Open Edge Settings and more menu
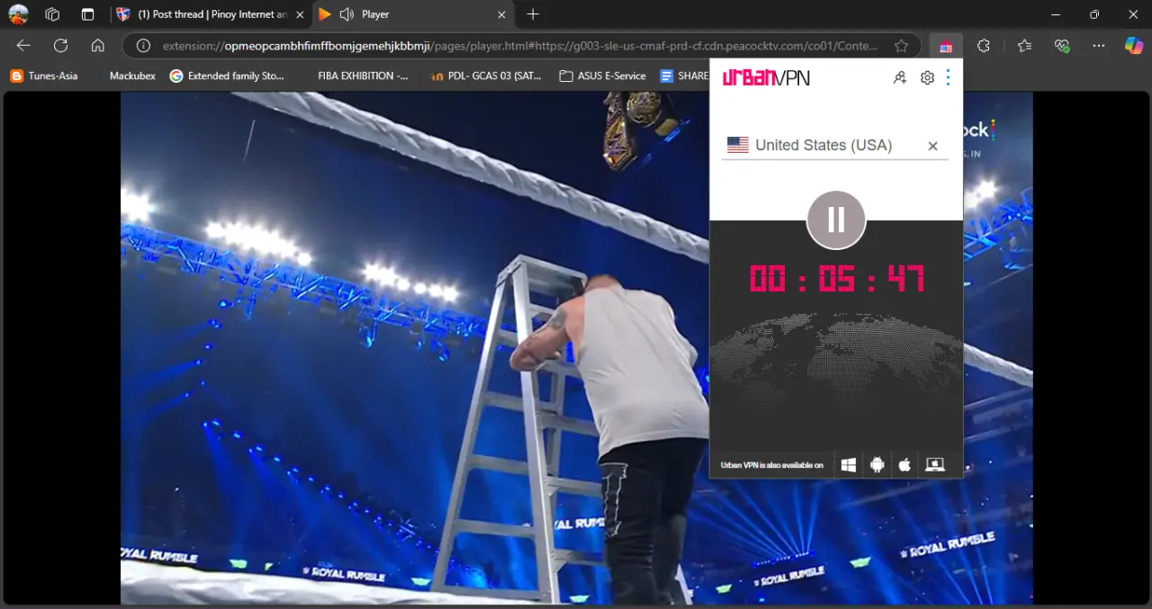Image resolution: width=1152 pixels, height=609 pixels. tap(1099, 46)
